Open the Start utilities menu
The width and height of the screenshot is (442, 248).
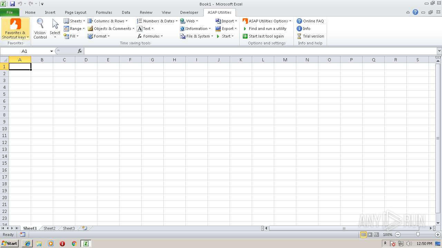[224, 36]
